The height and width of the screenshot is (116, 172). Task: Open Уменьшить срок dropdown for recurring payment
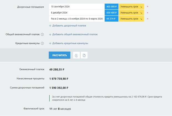(131, 19)
